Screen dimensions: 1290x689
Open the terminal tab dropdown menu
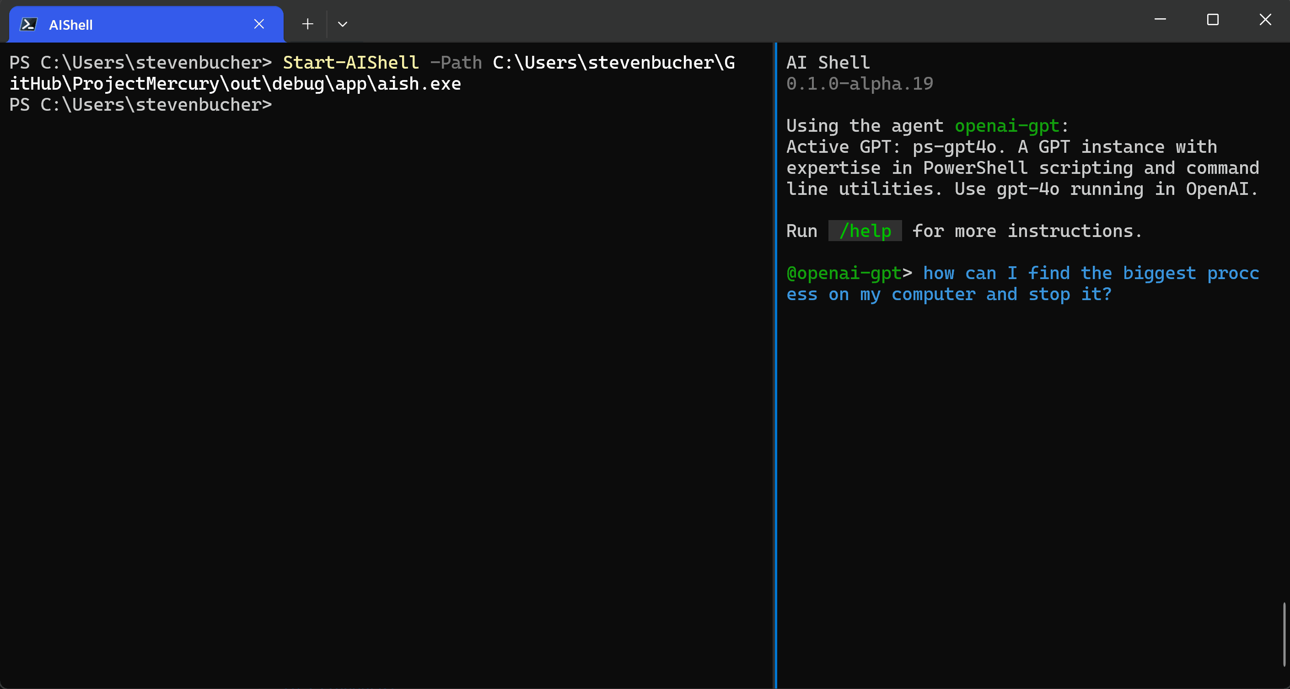(x=343, y=23)
